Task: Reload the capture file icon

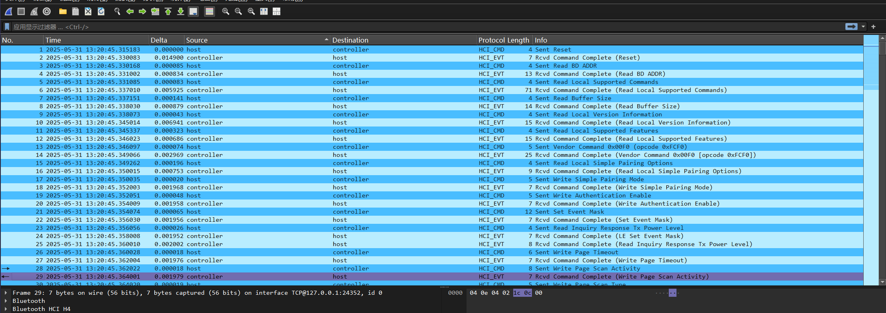Action: 101,11
